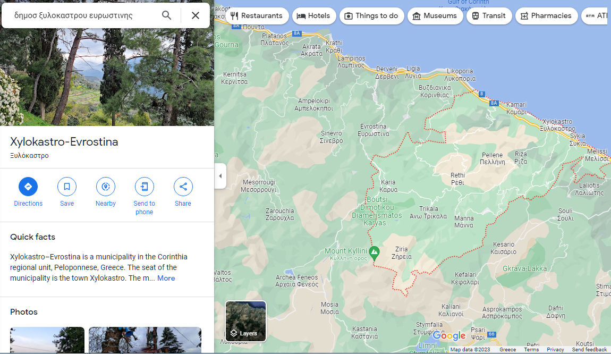Show Museums on the map

[x=435, y=16]
